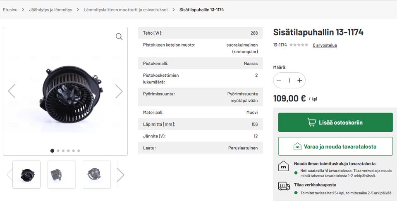Decrease quantity with the minus icon
The height and width of the screenshot is (201, 397).
pos(279,80)
